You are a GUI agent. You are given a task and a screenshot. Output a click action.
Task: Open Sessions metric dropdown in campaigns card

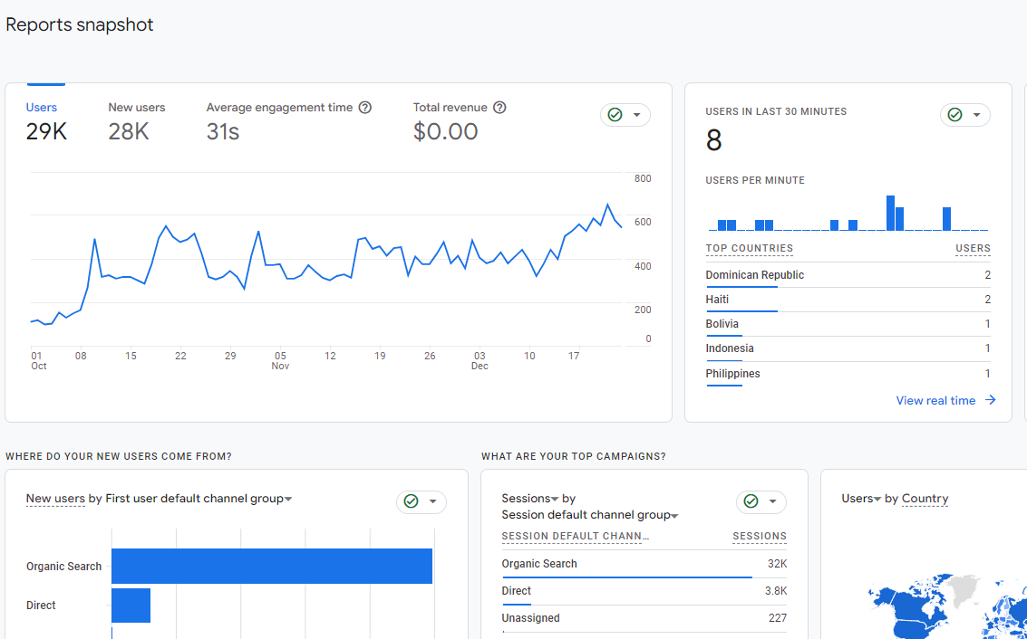click(x=555, y=499)
